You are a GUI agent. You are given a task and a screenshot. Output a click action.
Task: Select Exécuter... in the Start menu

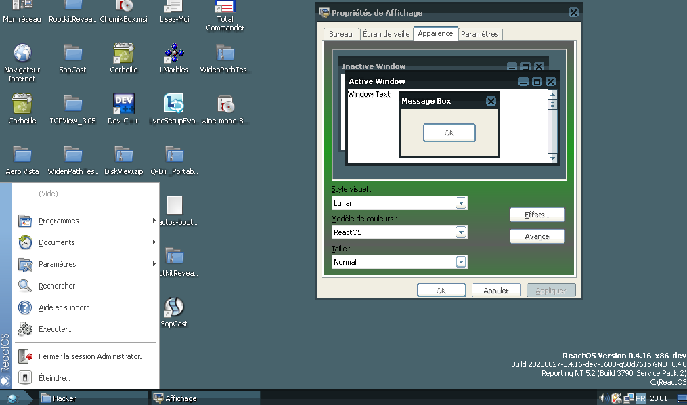pos(86,329)
